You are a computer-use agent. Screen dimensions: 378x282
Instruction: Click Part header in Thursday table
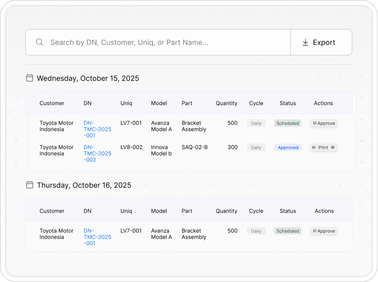[x=187, y=211]
